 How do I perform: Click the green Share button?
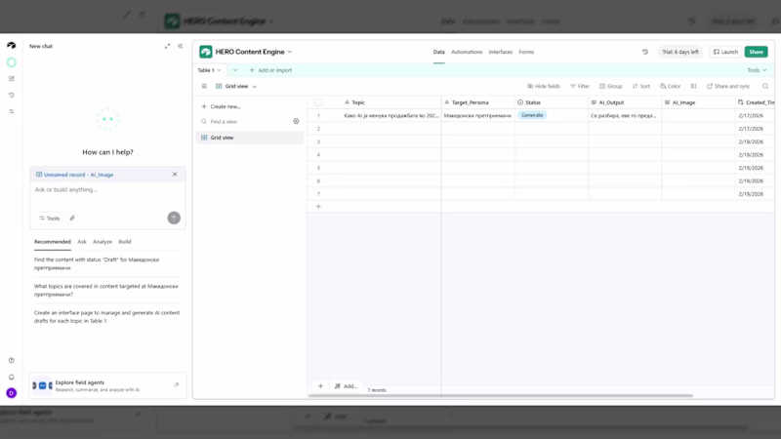[x=756, y=52]
